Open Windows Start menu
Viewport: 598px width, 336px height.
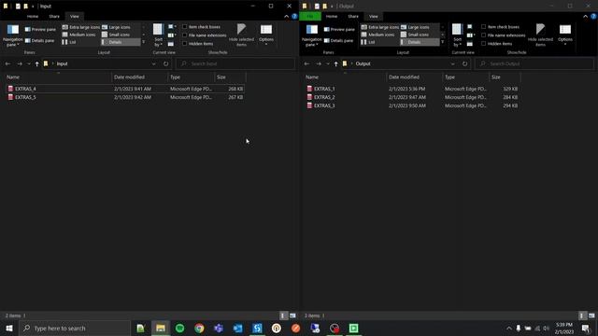(9, 328)
